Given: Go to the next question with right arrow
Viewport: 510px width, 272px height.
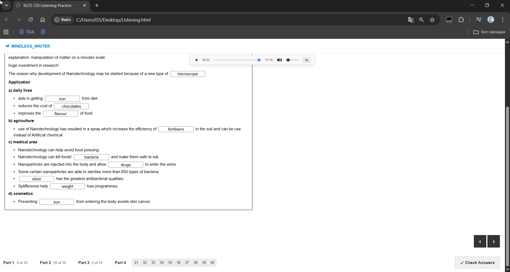Looking at the screenshot, I should pos(494,241).
